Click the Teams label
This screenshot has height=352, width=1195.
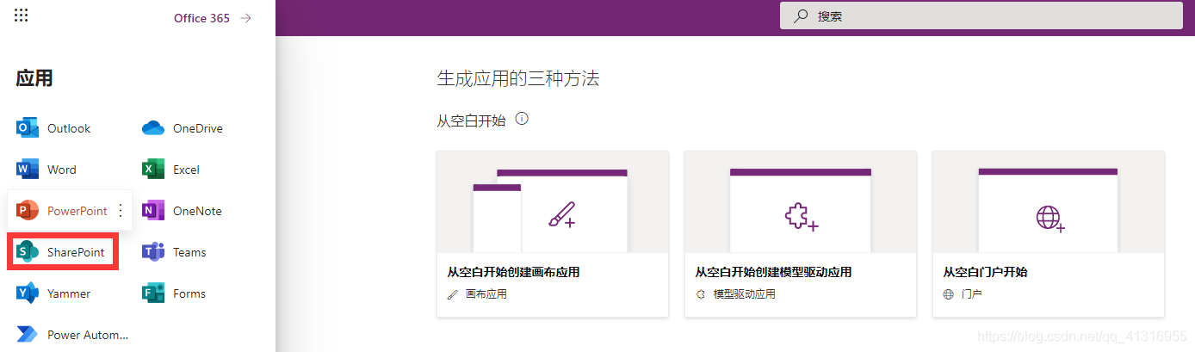click(189, 252)
